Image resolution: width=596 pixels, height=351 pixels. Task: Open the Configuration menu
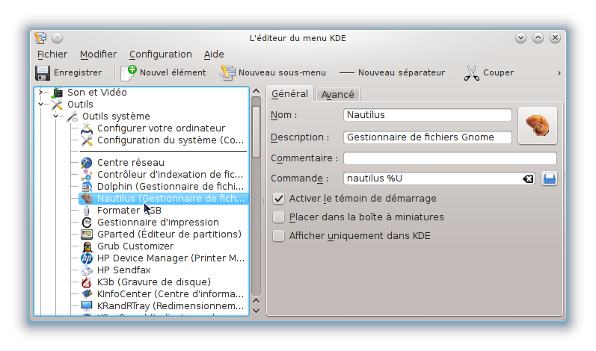160,55
